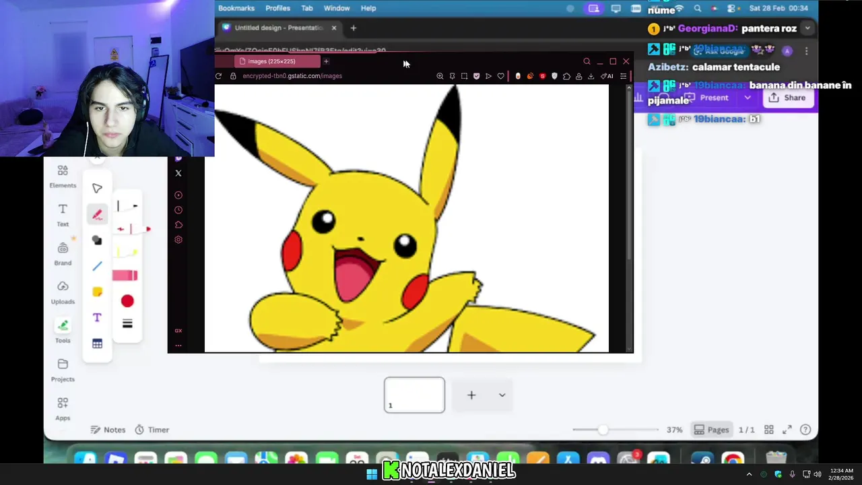Add new tab in Opera GX window
Image resolution: width=862 pixels, height=485 pixels.
pyautogui.click(x=326, y=61)
